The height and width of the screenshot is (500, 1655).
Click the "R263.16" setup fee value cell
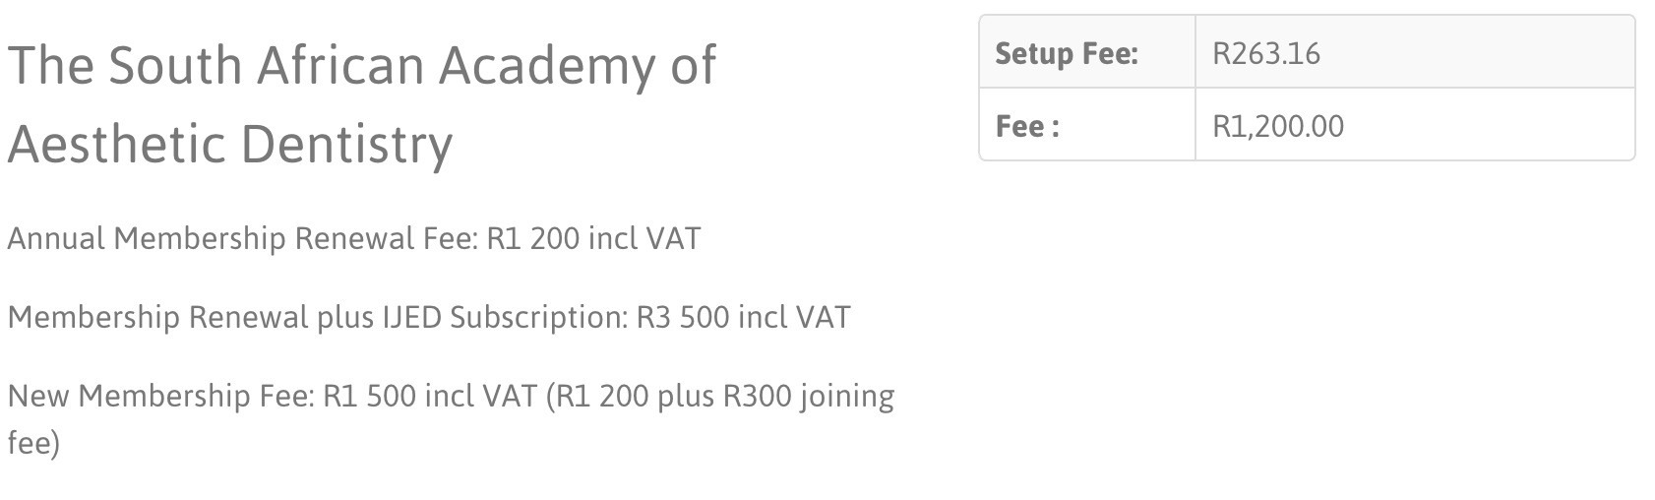point(1415,52)
